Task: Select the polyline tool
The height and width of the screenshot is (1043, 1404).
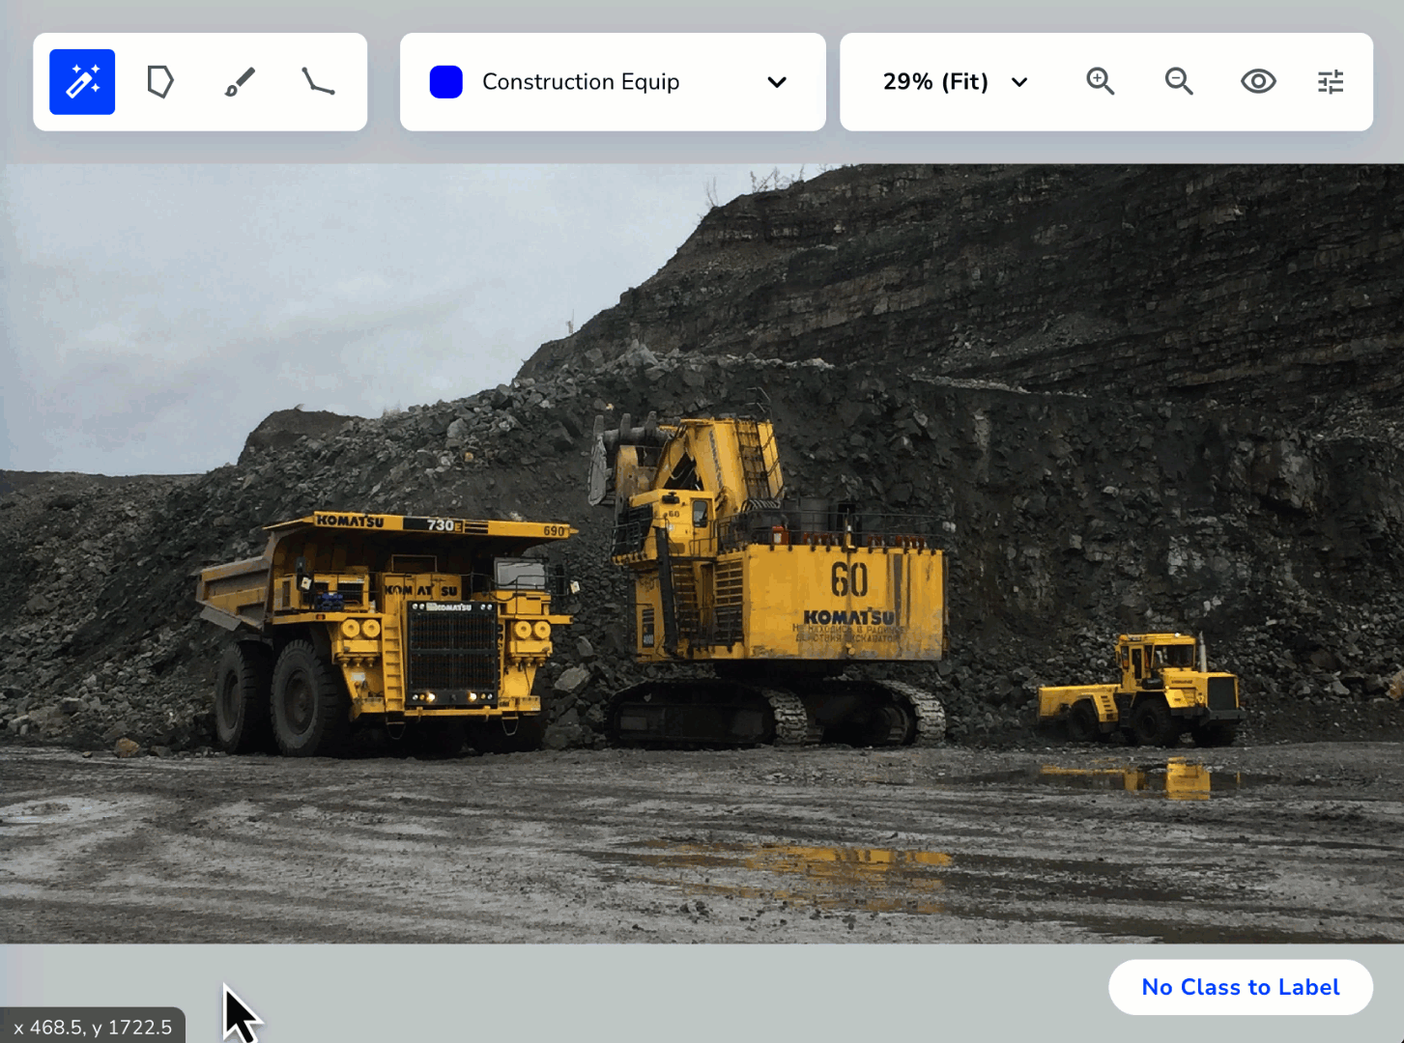Action: (318, 82)
